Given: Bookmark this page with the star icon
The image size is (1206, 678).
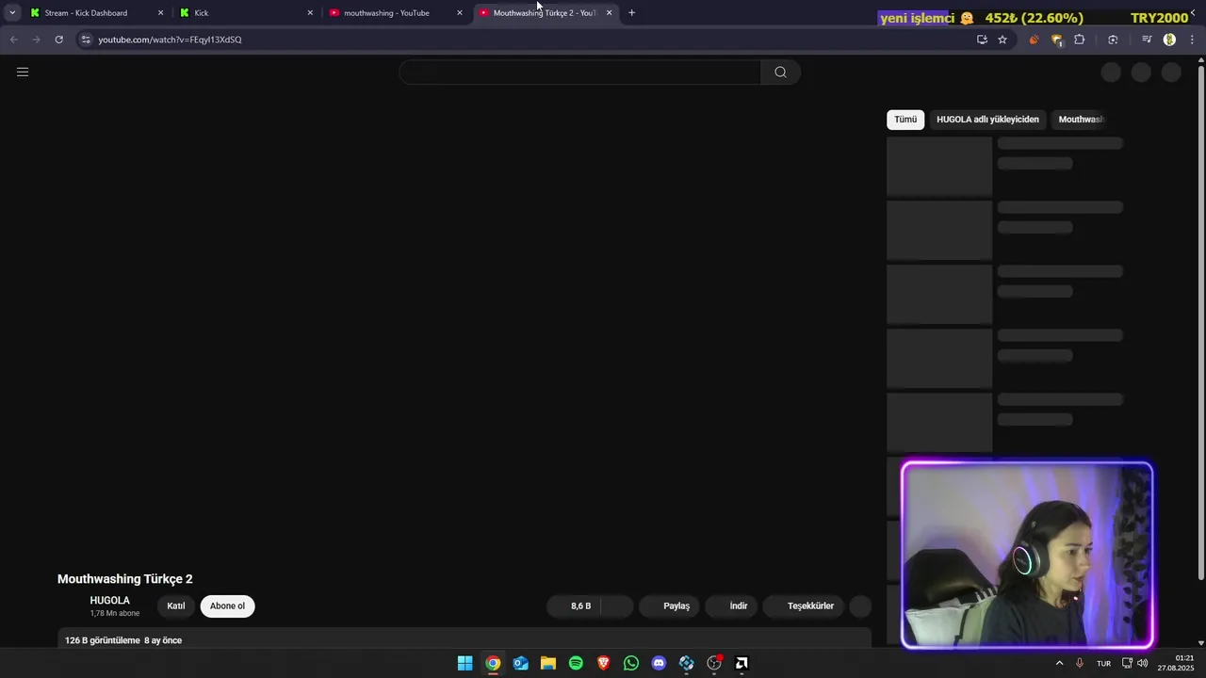Looking at the screenshot, I should coord(1002,40).
